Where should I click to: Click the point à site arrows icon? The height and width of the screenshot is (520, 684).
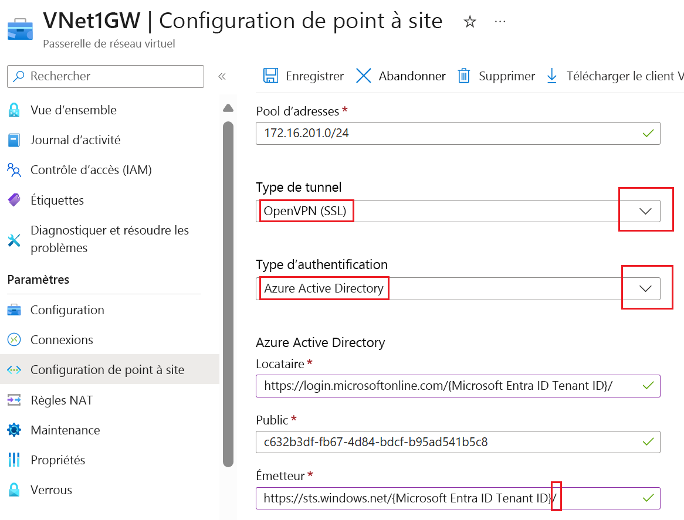[14, 369]
